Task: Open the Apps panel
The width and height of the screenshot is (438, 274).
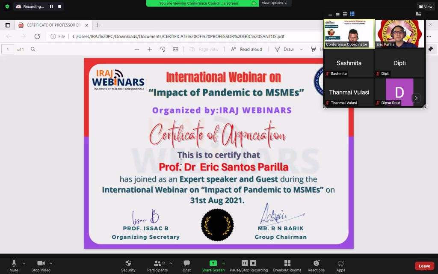Action: pos(340,265)
